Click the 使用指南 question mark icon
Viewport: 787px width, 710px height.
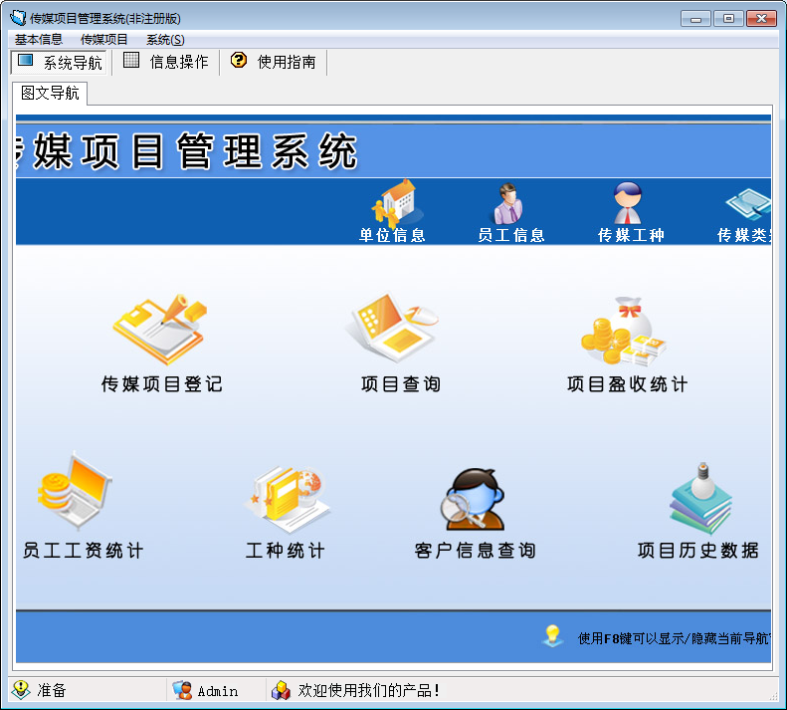pos(239,60)
